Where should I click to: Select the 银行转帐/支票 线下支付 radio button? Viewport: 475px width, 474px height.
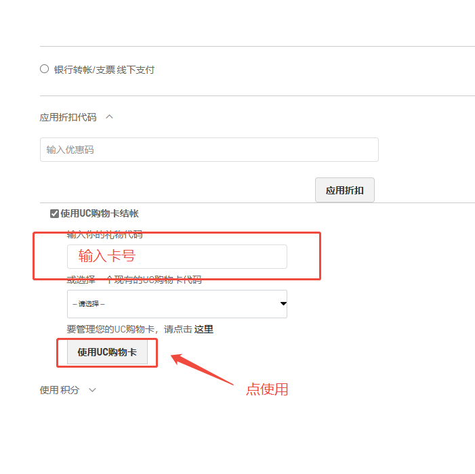[45, 69]
